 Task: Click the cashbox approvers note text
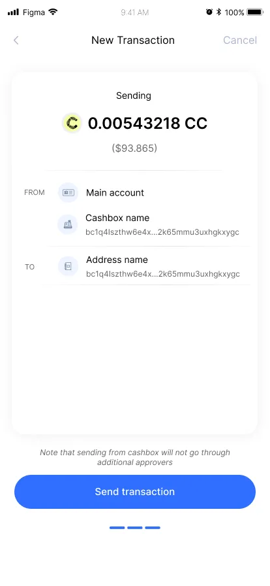click(x=135, y=457)
